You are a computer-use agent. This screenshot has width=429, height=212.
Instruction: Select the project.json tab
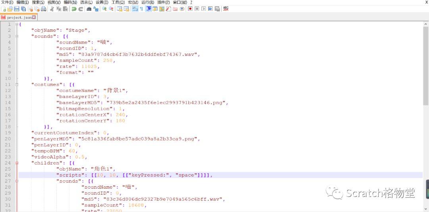tap(19, 17)
